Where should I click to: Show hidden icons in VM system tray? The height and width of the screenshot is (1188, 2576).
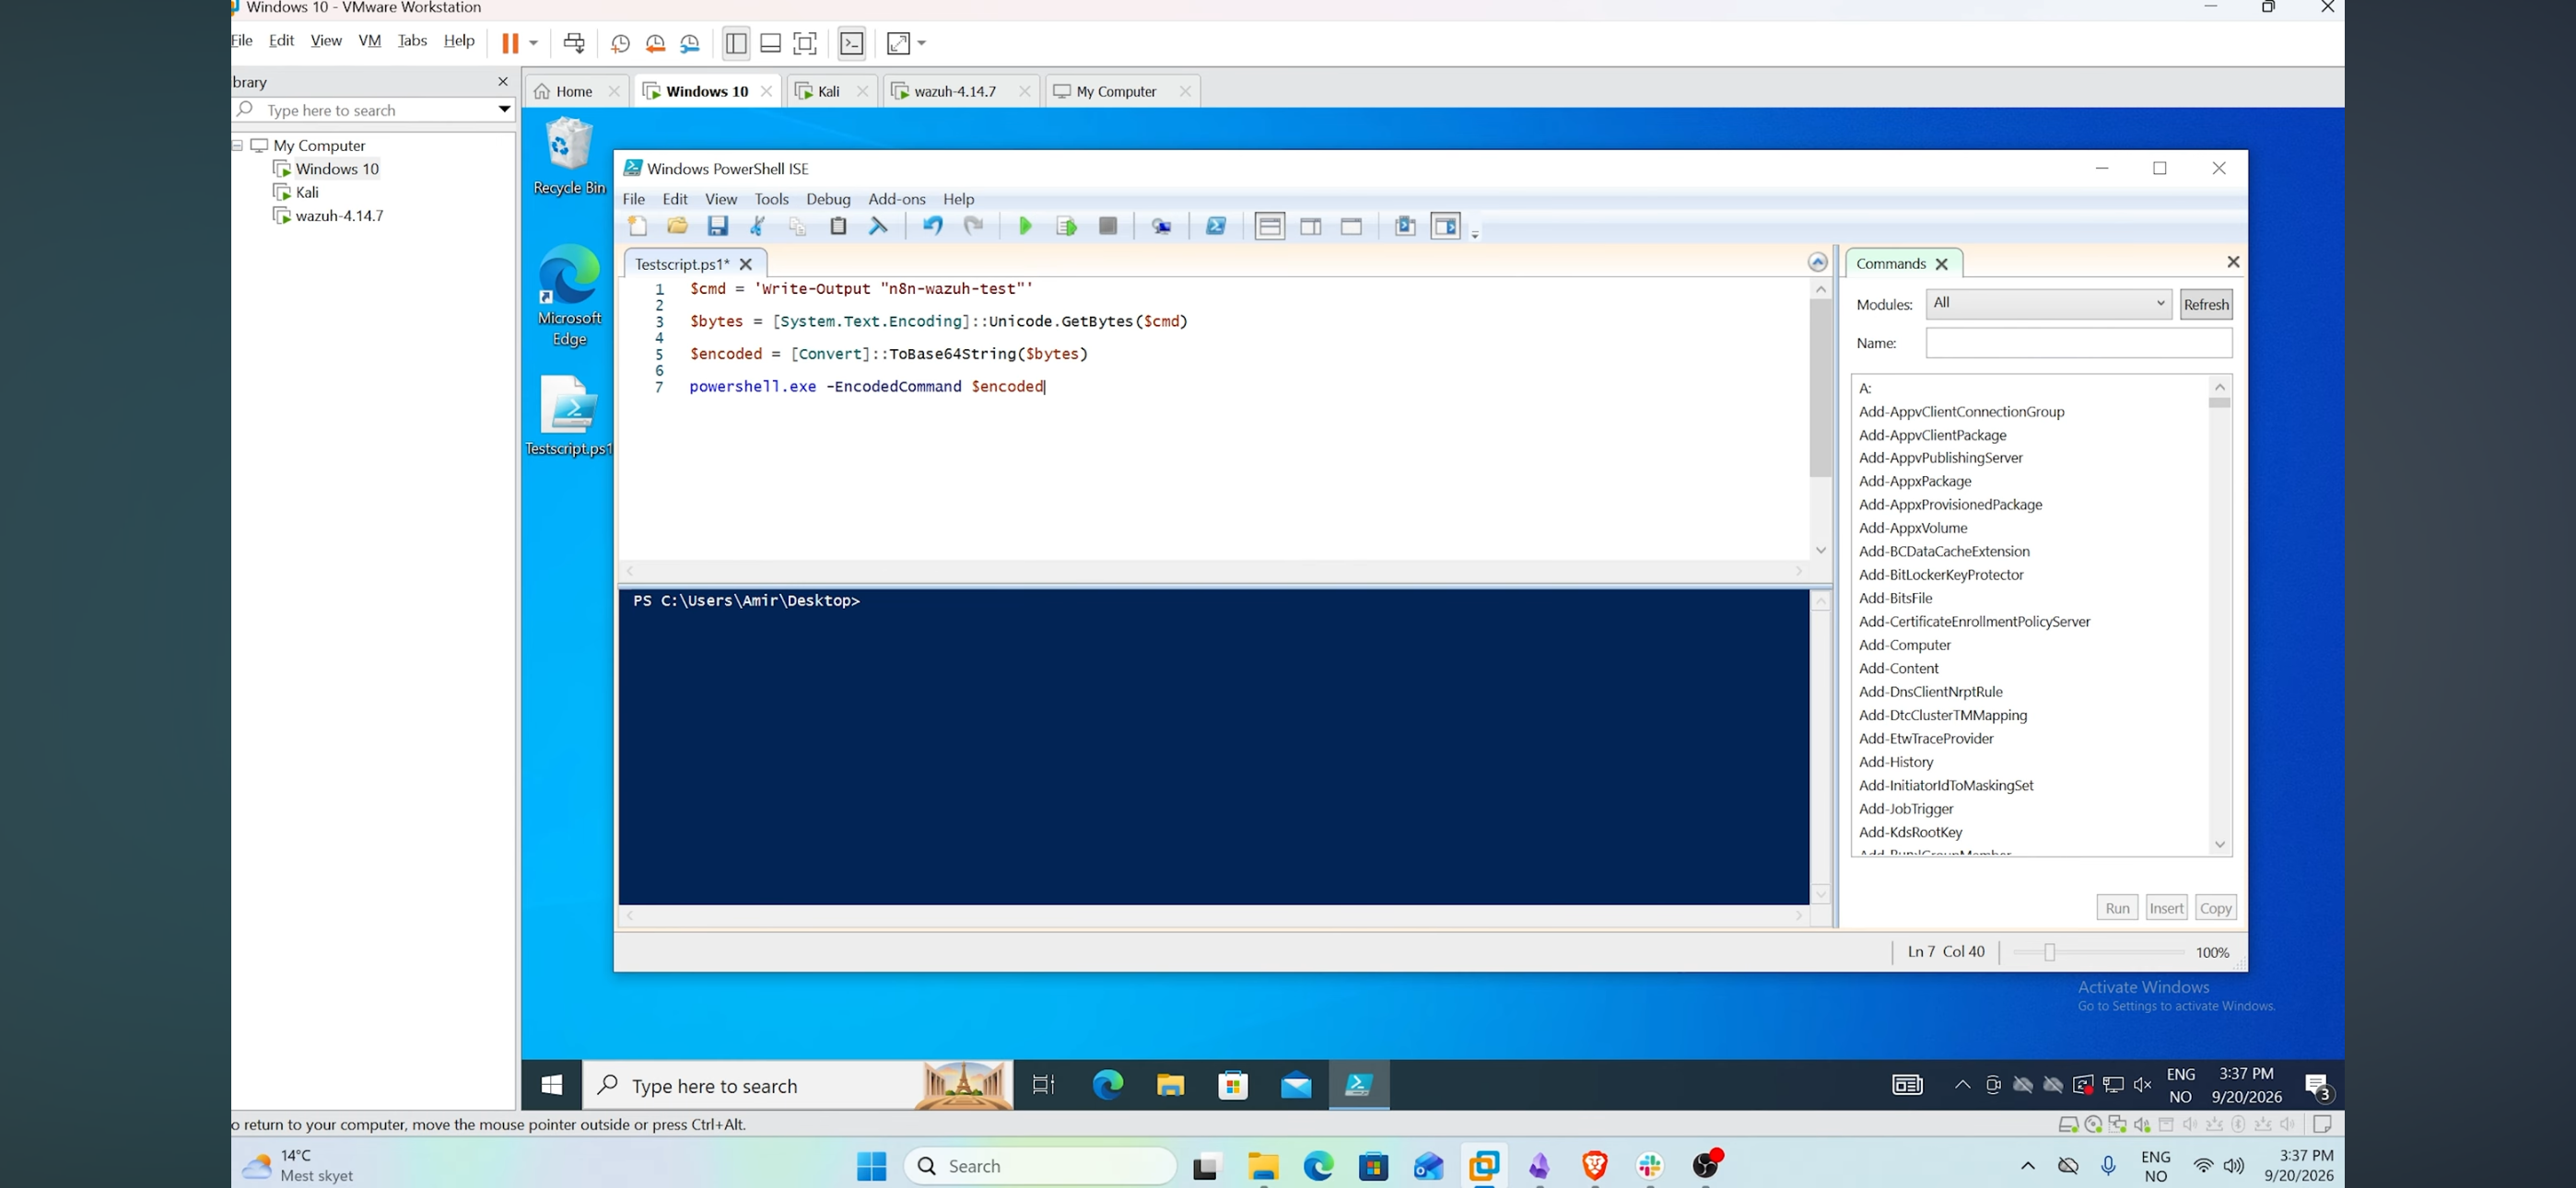click(1962, 1085)
